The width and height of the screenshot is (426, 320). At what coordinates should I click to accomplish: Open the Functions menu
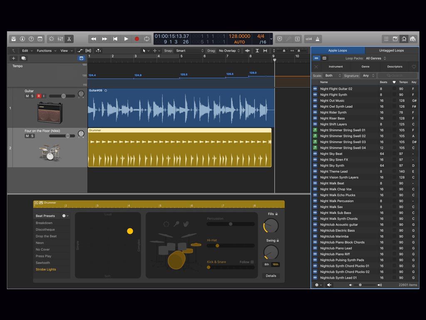coord(47,50)
